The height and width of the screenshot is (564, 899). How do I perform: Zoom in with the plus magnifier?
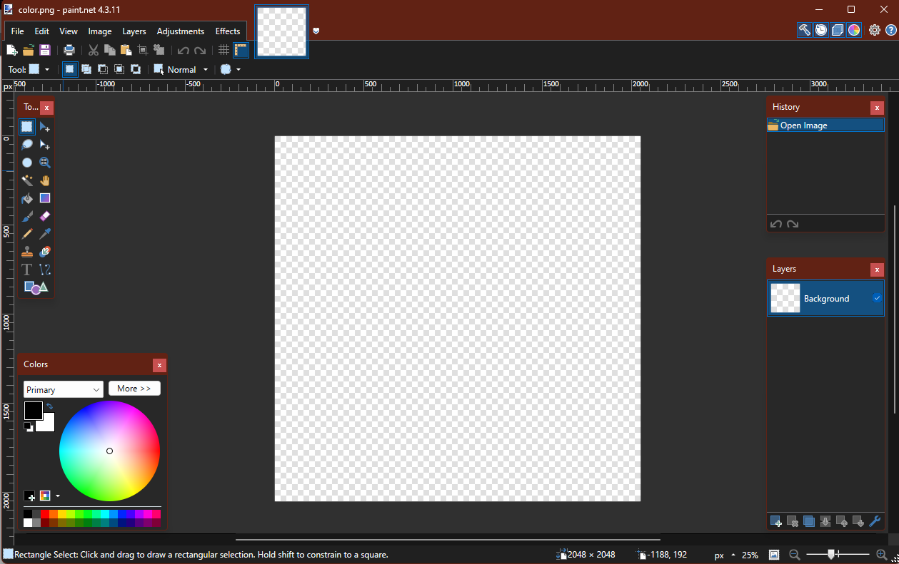coord(882,555)
